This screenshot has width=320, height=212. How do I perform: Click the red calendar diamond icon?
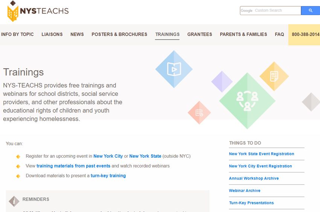(199, 112)
